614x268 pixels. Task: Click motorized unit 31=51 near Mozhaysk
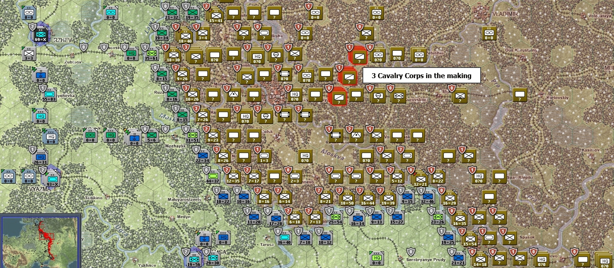tap(193, 135)
